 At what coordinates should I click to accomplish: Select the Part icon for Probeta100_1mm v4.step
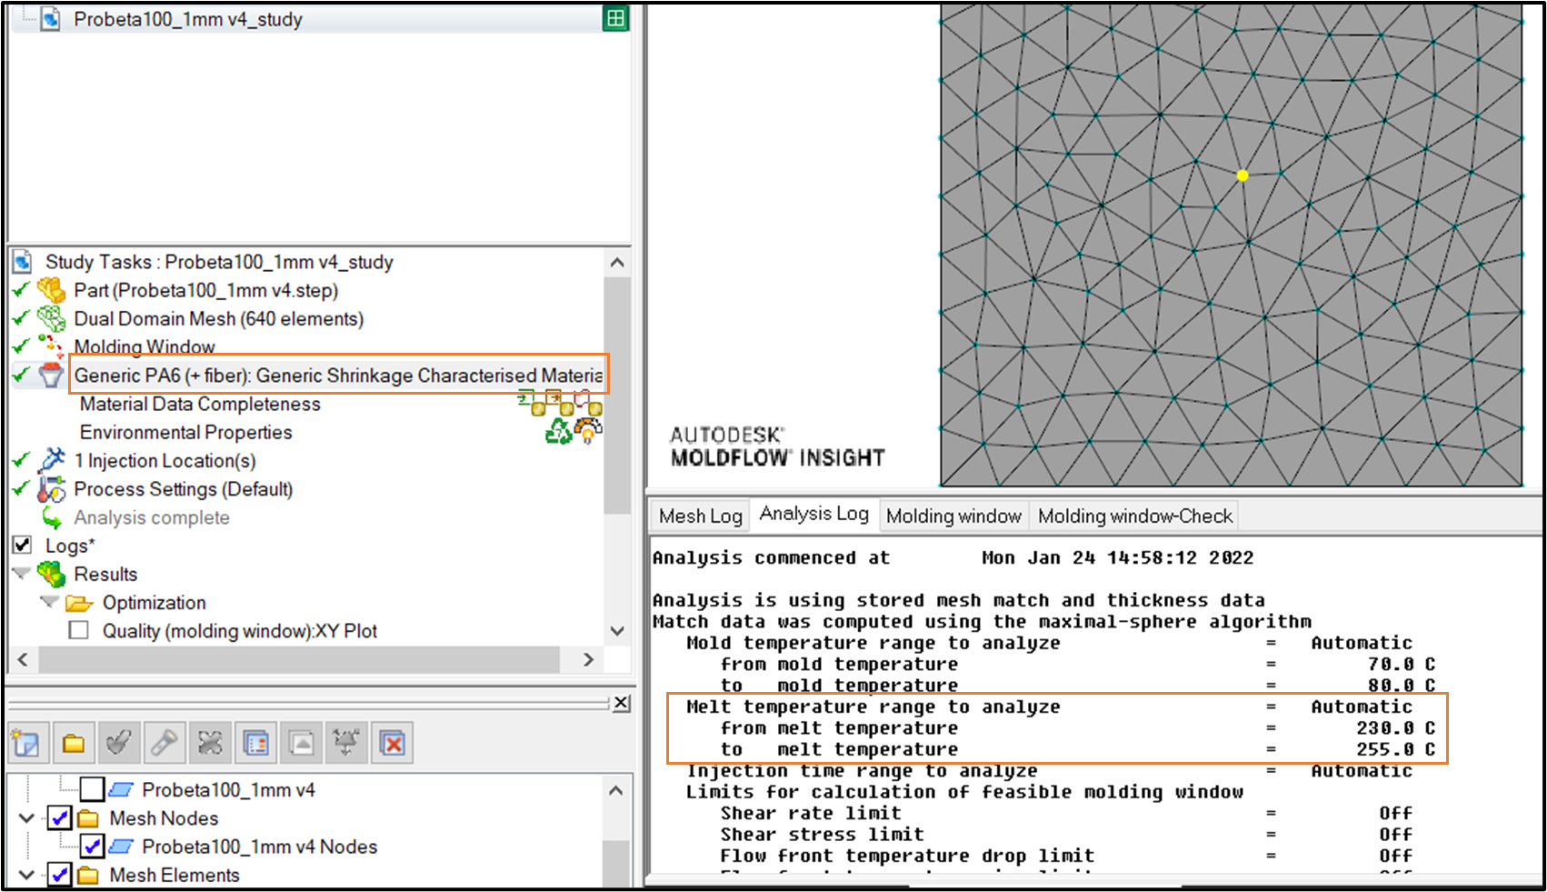tap(52, 290)
